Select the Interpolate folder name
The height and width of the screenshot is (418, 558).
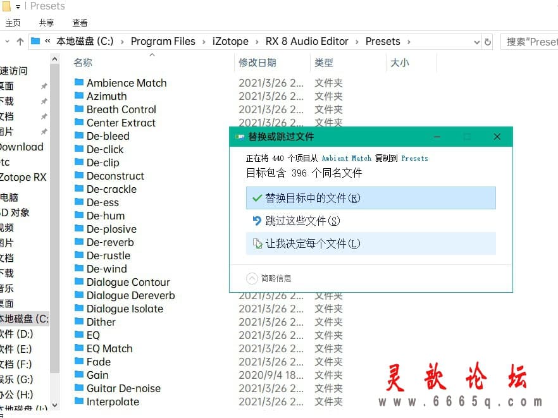[x=113, y=402]
